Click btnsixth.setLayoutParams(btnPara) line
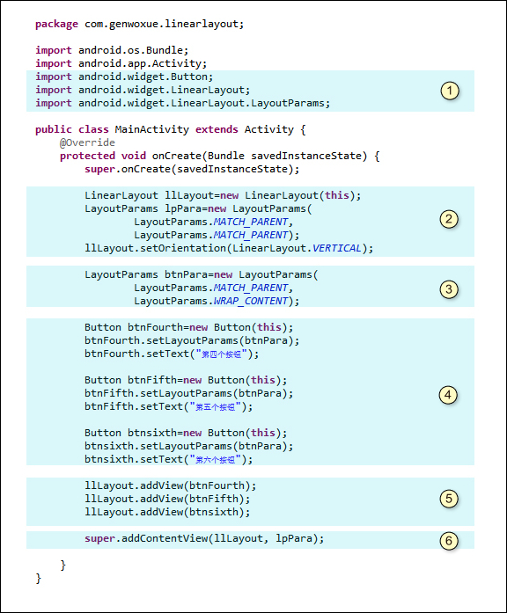 [189, 446]
